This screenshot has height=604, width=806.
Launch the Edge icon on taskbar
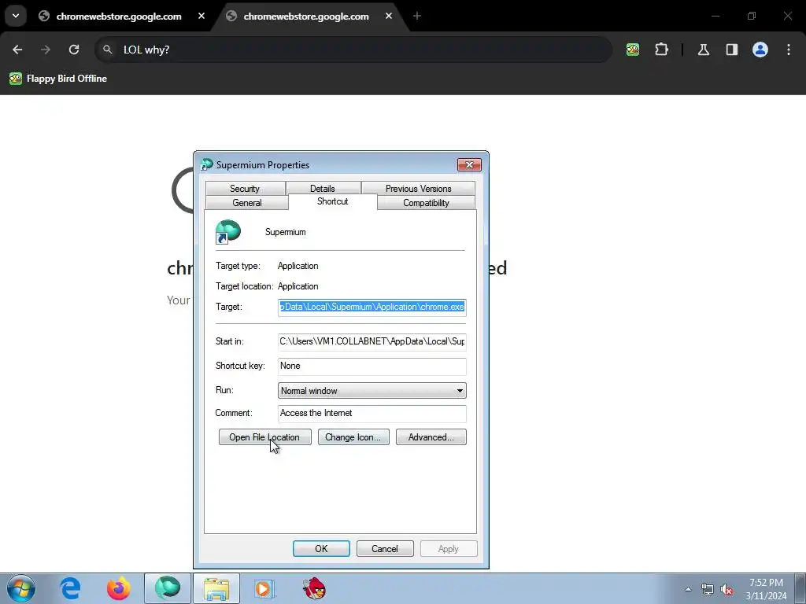[x=70, y=588]
